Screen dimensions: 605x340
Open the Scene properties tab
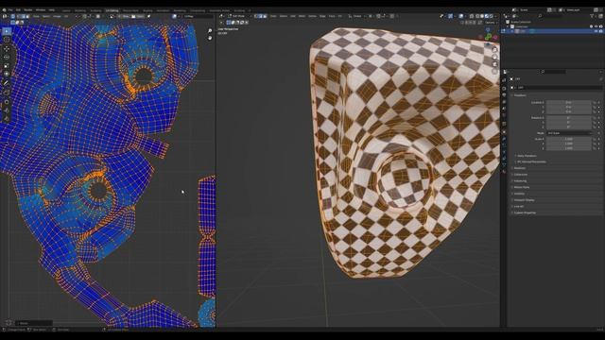click(x=504, y=110)
